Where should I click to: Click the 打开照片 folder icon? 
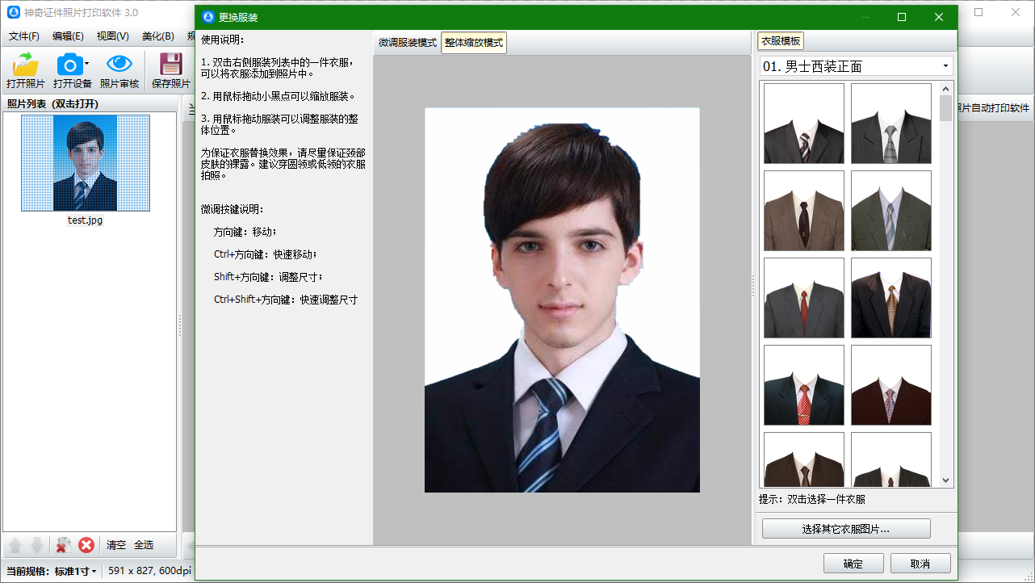pyautogui.click(x=26, y=65)
